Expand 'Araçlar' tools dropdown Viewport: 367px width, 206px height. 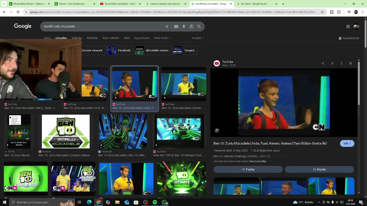pos(198,38)
